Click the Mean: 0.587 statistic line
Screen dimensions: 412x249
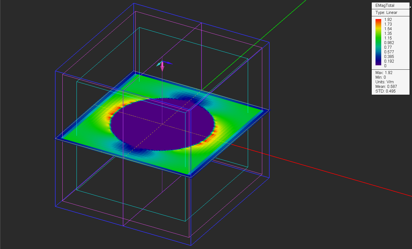[x=386, y=87]
